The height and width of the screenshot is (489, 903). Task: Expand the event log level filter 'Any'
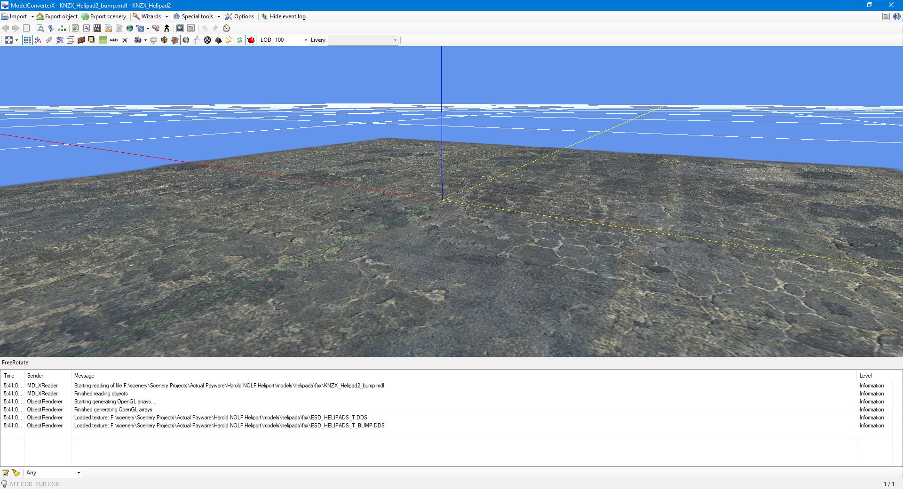(78, 473)
